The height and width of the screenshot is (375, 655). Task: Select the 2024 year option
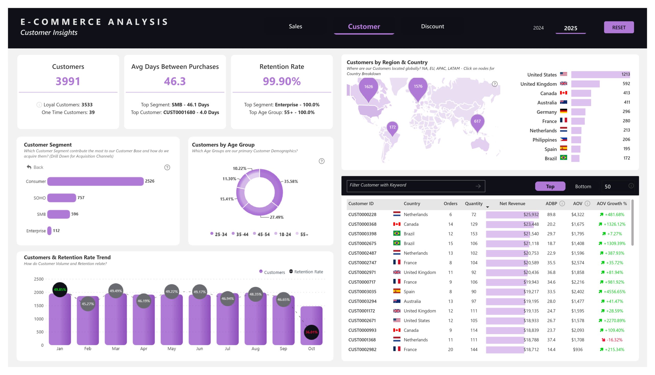coord(538,28)
